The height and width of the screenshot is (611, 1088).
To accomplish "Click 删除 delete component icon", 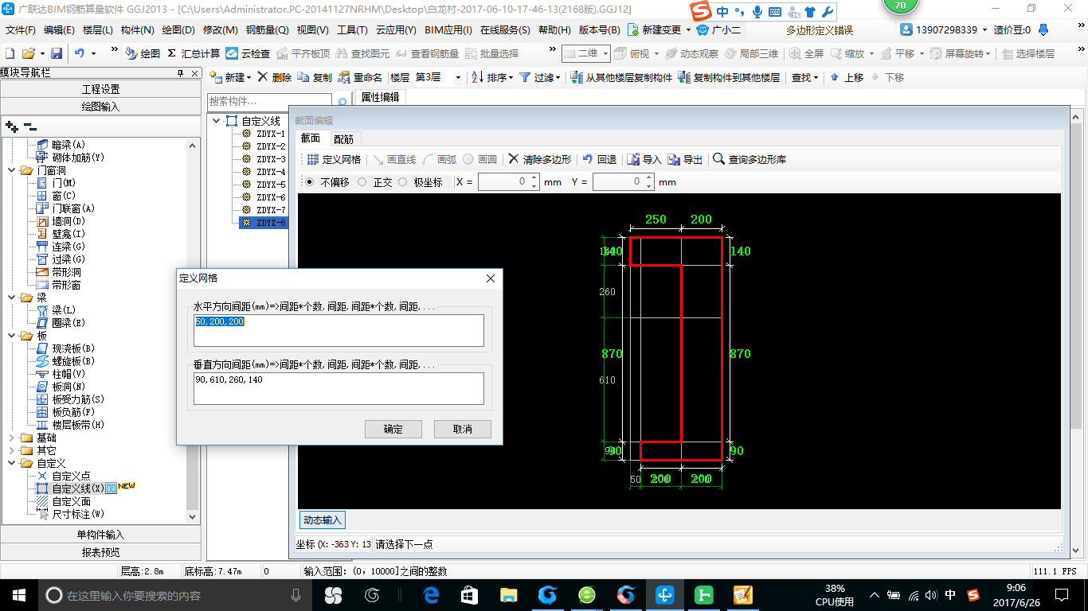I will [275, 77].
